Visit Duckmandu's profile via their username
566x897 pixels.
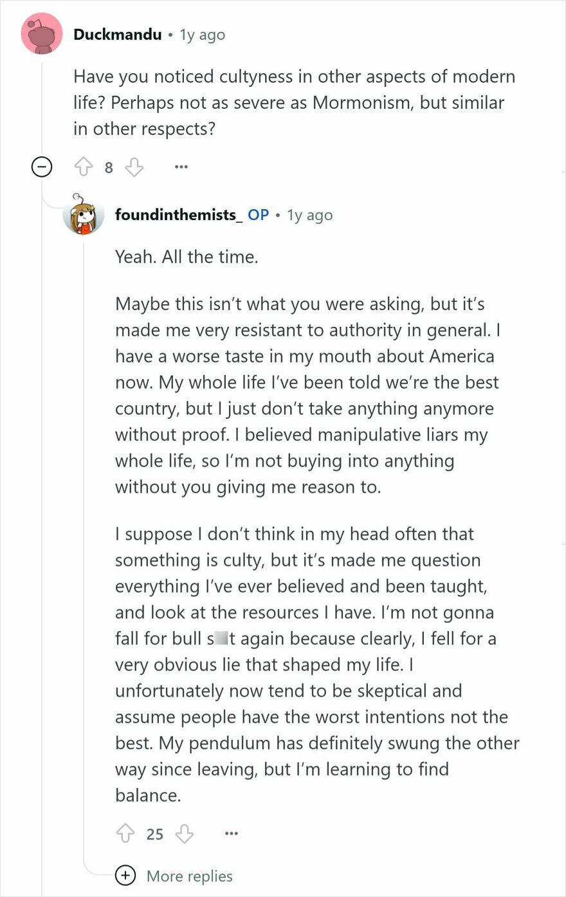pyautogui.click(x=116, y=35)
